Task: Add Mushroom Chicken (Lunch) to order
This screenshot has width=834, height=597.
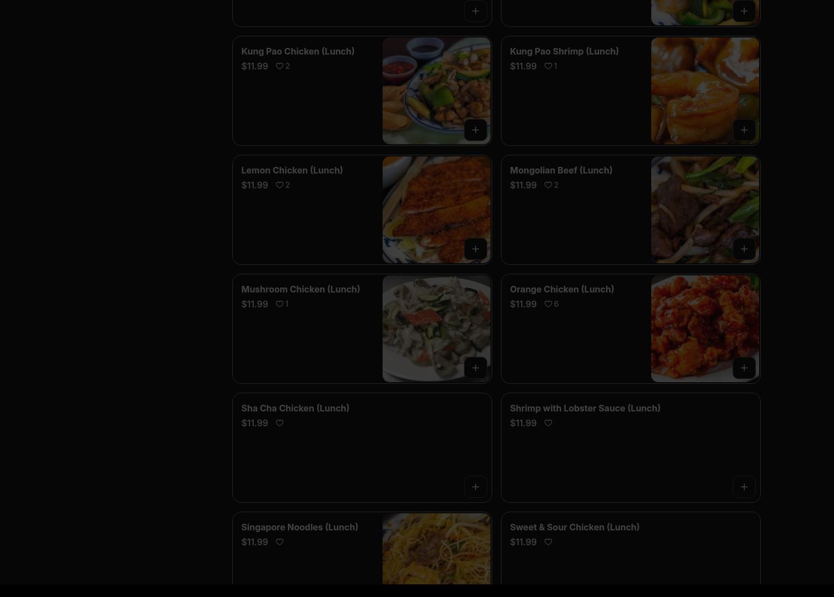Action: tap(475, 368)
